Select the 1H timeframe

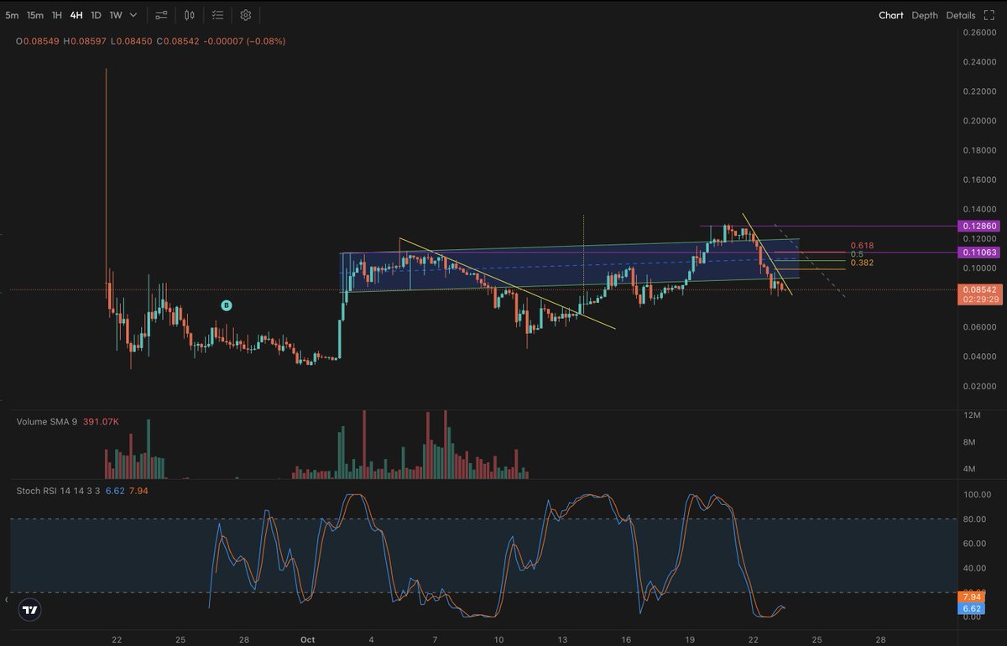(x=57, y=15)
